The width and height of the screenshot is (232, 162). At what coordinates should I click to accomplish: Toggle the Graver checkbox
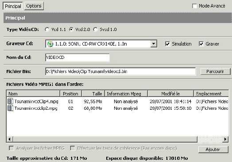pyautogui.click(x=201, y=44)
